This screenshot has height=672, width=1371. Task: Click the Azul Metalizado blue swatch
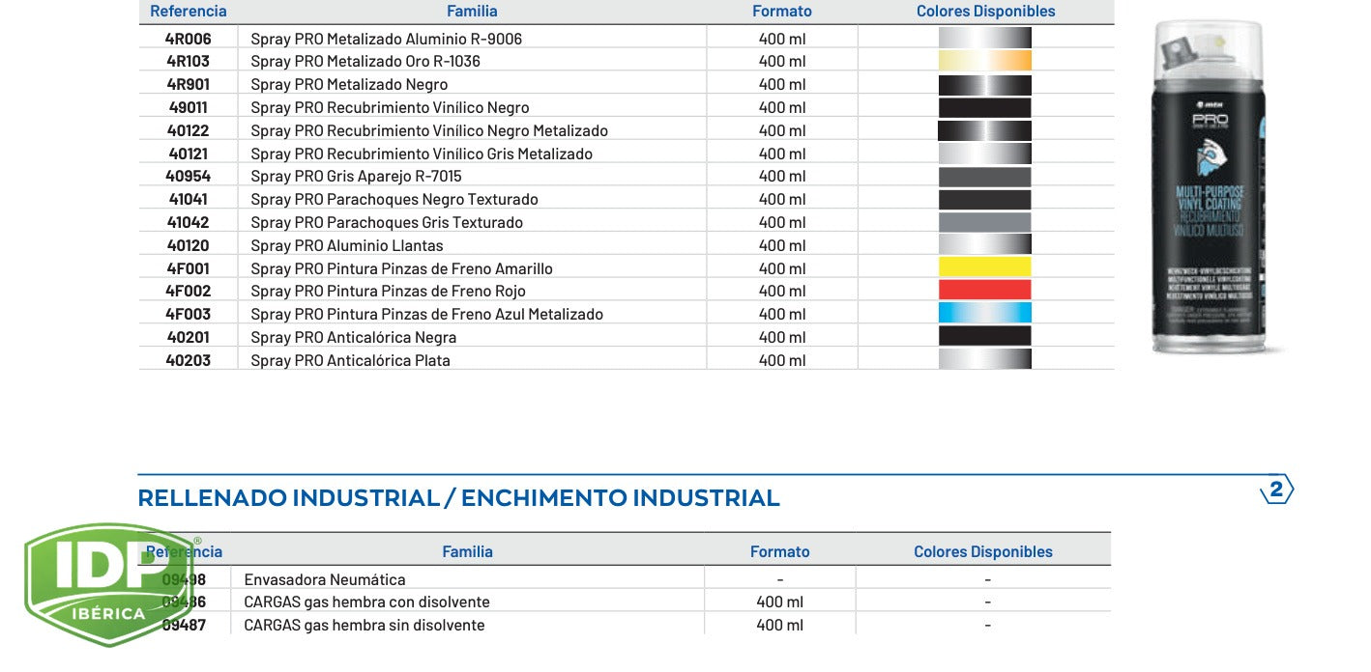[984, 314]
